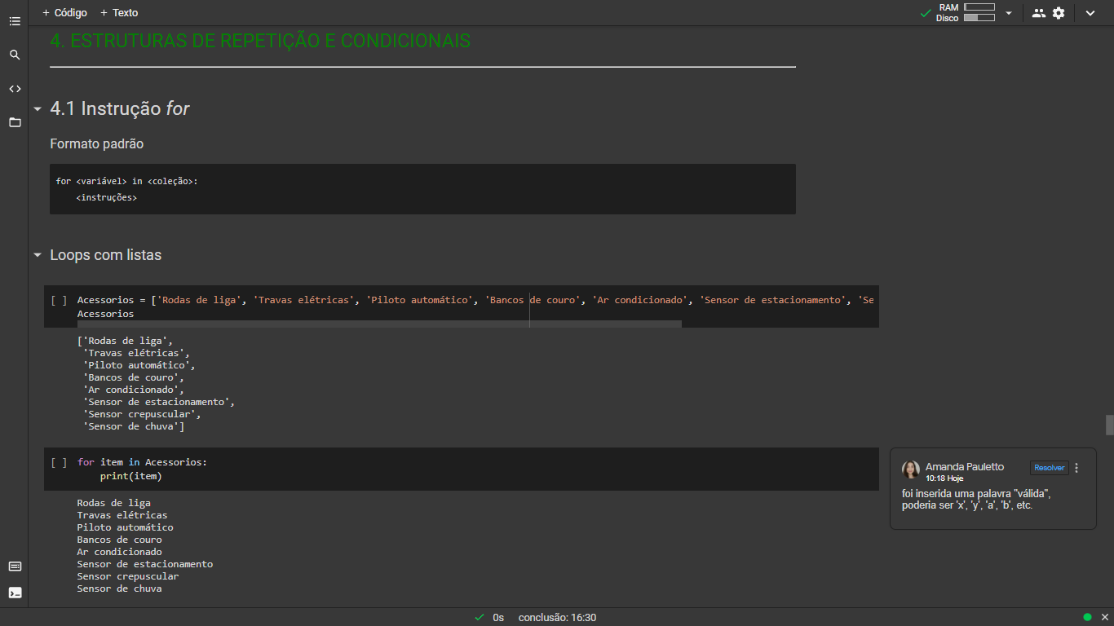Click the vertical scrollbar thumb on the right
This screenshot has height=626, width=1114.
point(1109,425)
